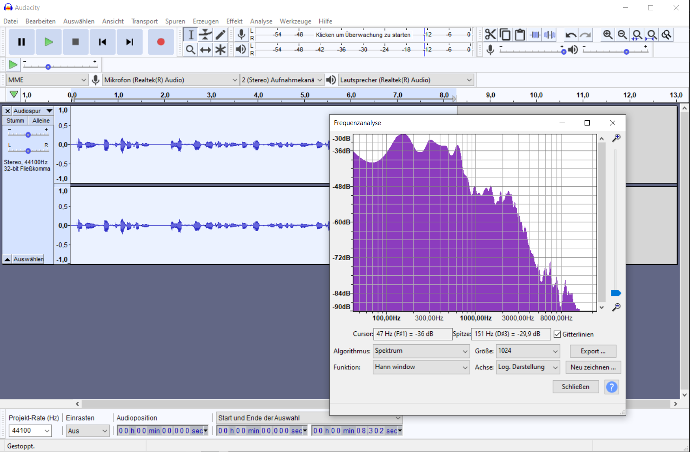
Task: Open the Bearbeiten menu
Action: pyautogui.click(x=41, y=21)
